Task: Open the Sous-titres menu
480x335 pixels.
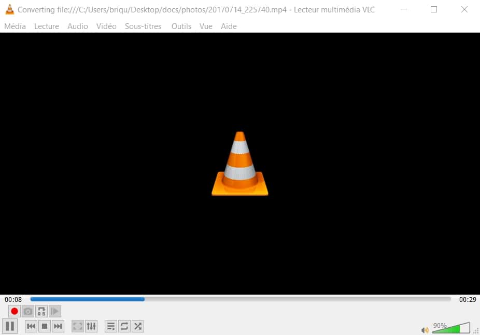Action: pos(143,26)
